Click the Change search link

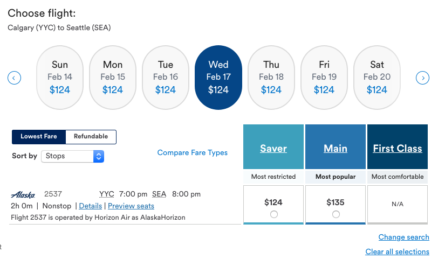[x=403, y=237]
